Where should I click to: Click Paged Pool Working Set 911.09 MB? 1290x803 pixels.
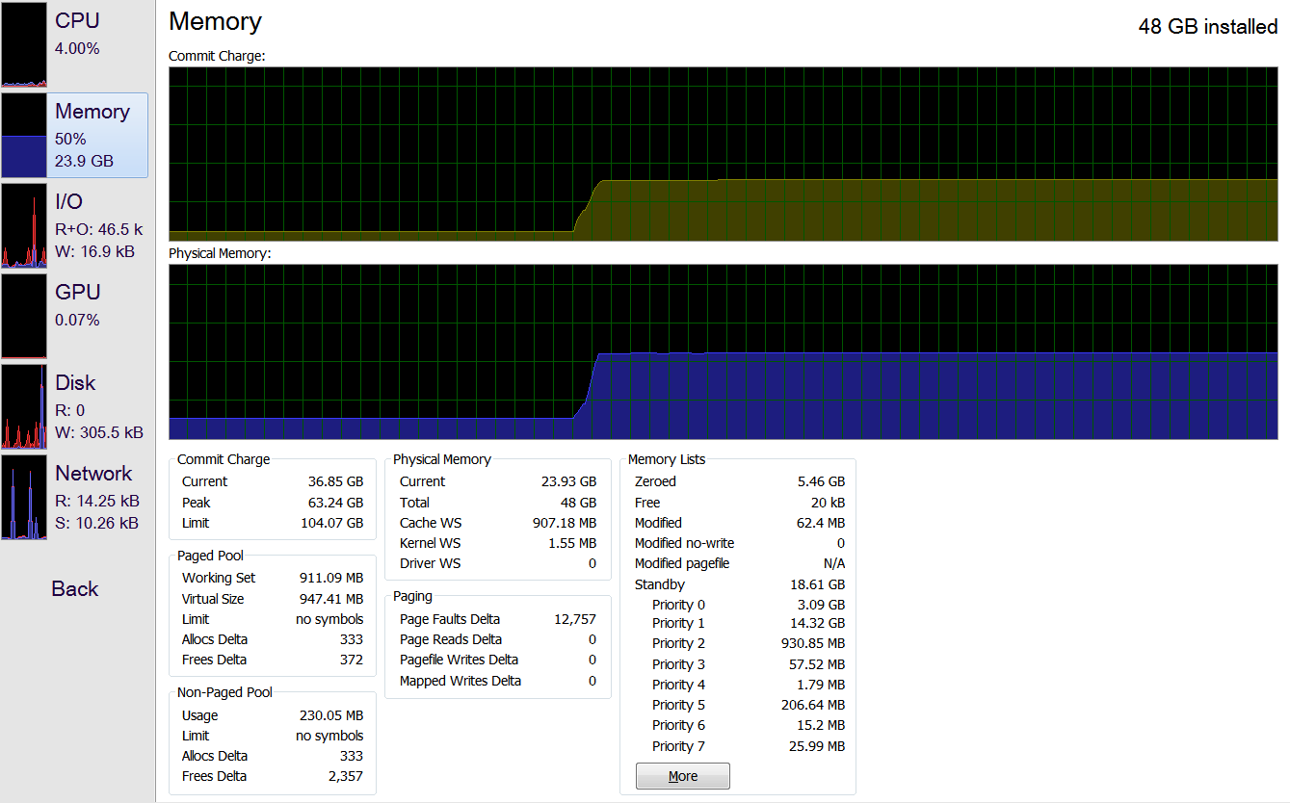click(x=331, y=578)
